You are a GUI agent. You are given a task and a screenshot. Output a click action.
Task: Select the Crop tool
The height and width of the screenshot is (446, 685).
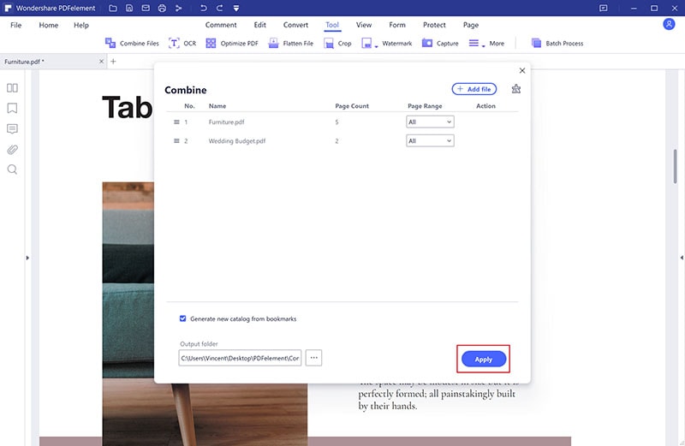[337, 44]
